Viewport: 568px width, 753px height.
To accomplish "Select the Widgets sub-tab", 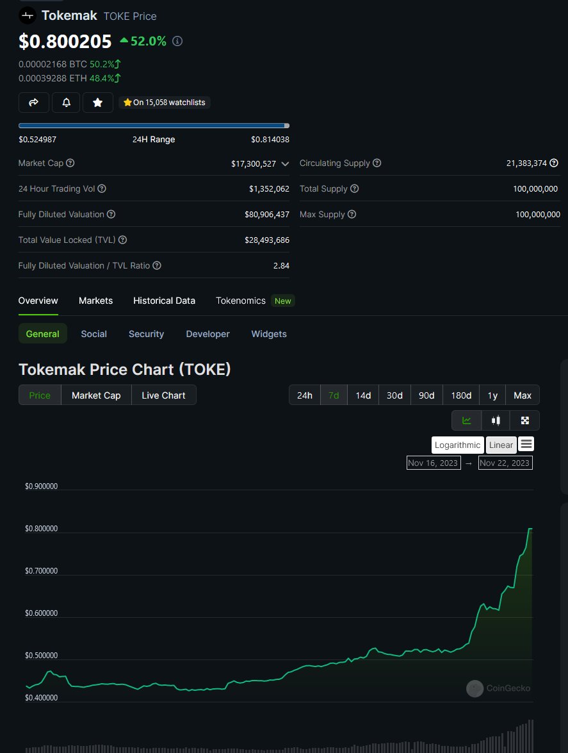I will pos(269,334).
